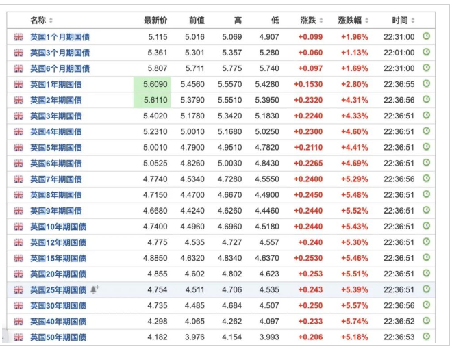452x349 pixels.
Task: Open the 英国10年期国债 link
Action: click(58, 227)
